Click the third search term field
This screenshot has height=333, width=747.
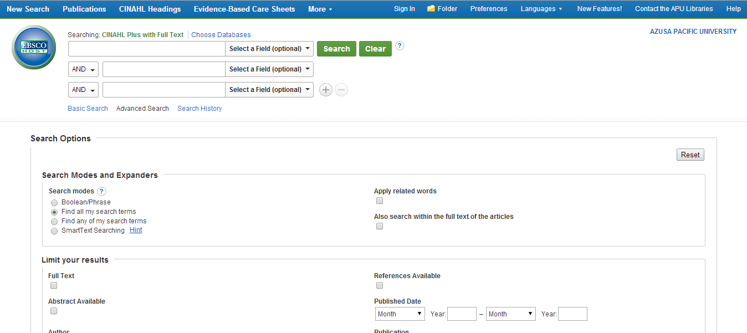click(x=164, y=90)
